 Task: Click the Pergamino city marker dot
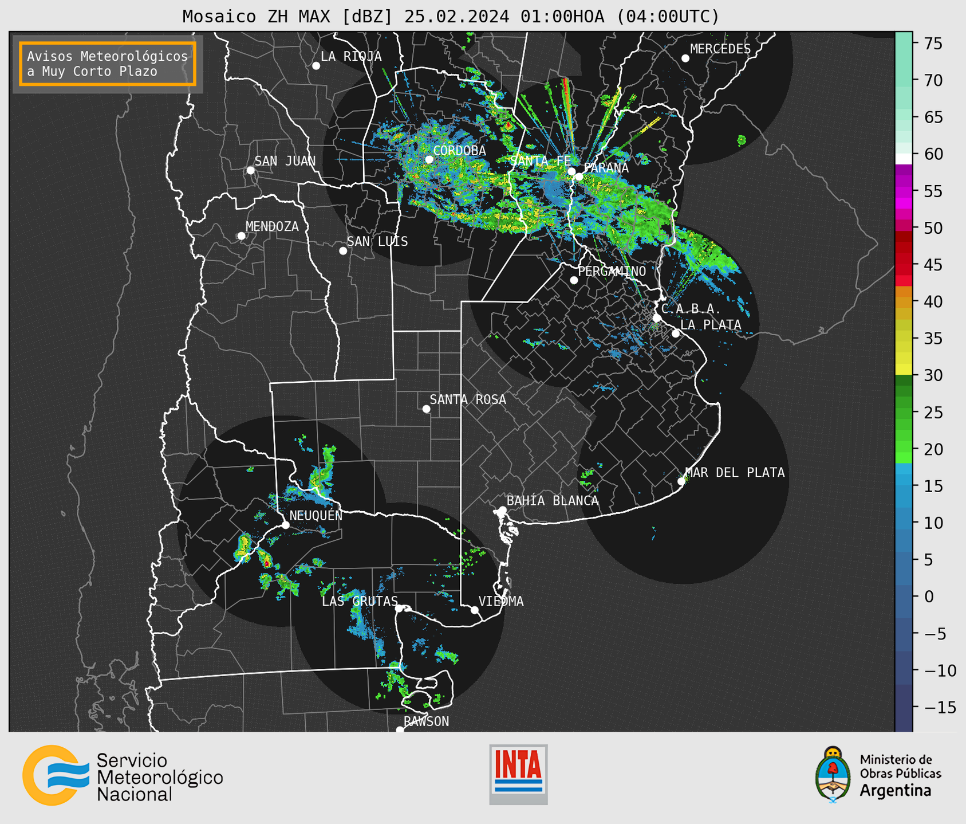coord(574,280)
